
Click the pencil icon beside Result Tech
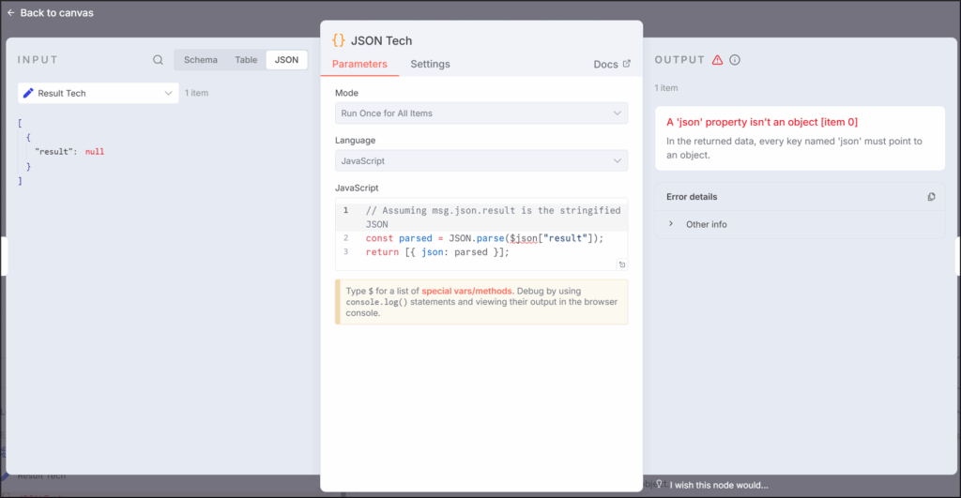coord(28,93)
